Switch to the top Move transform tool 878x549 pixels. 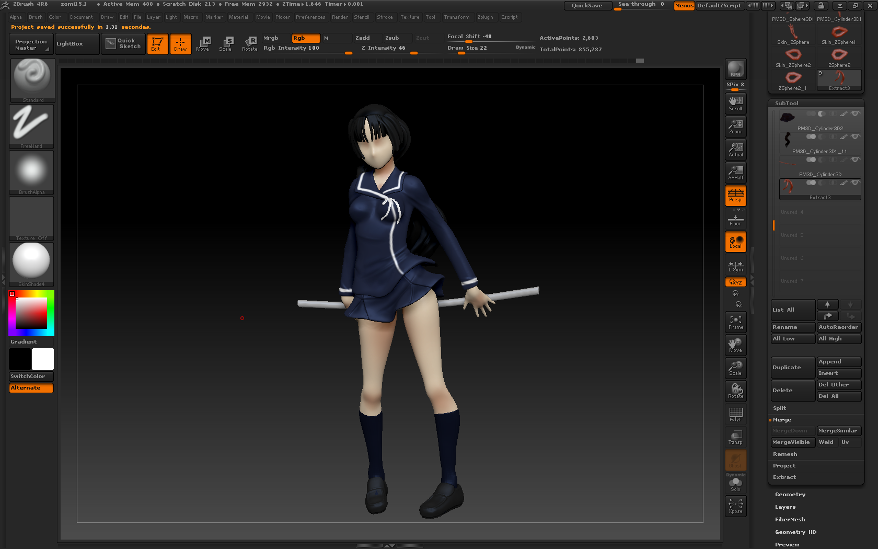tap(203, 44)
